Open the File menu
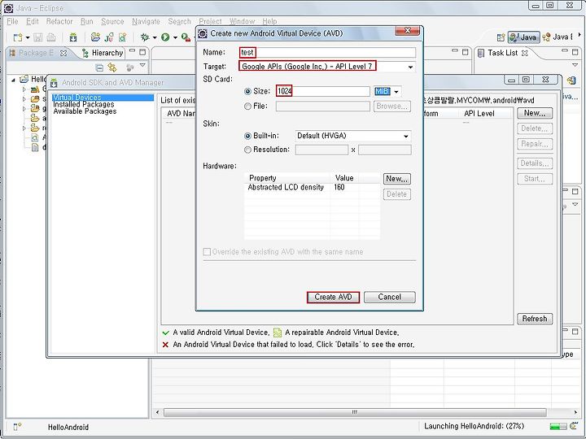The image size is (586, 439). point(12,21)
